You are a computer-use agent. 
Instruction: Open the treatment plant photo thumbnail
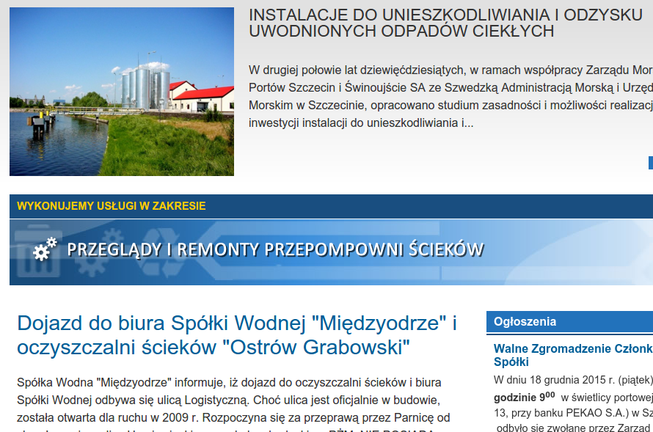pos(122,92)
